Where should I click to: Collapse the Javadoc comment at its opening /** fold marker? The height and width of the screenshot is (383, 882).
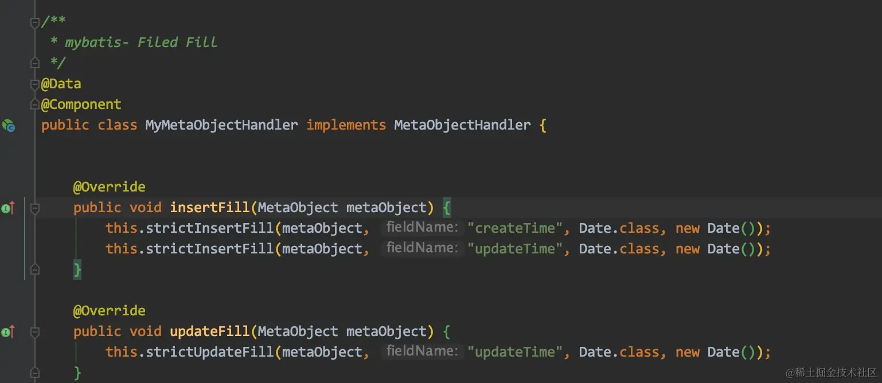tap(35, 22)
